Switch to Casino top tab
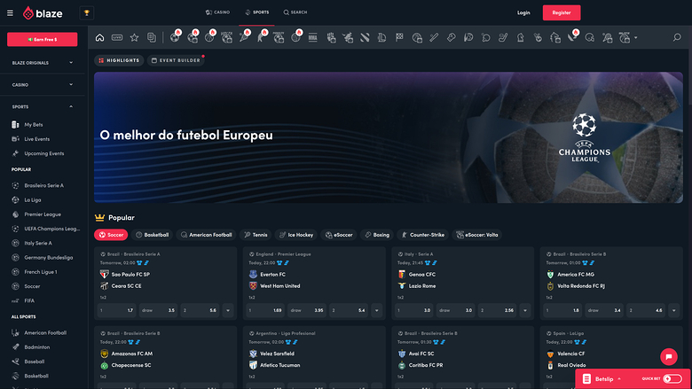Image resolution: width=692 pixels, height=389 pixels. pos(217,12)
